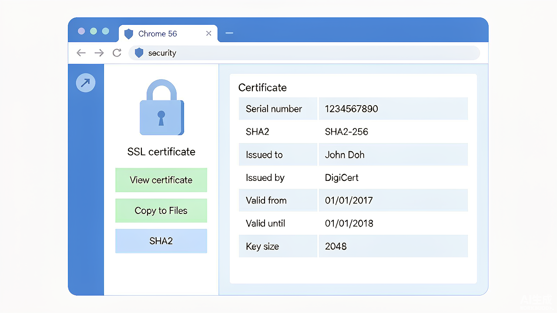The height and width of the screenshot is (313, 557).
Task: Click the forward navigation arrow
Action: pos(99,53)
